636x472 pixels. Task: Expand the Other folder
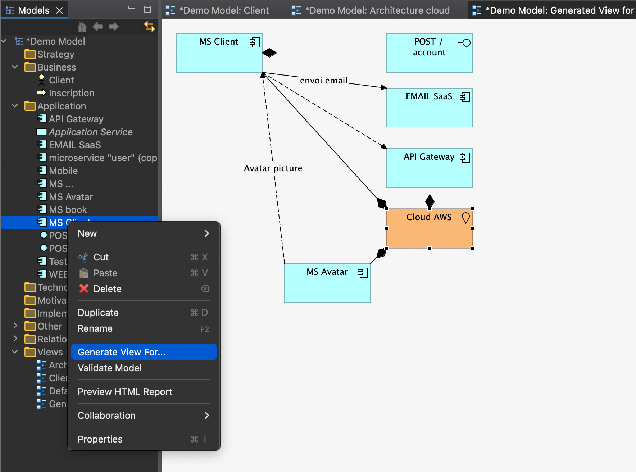click(x=15, y=326)
